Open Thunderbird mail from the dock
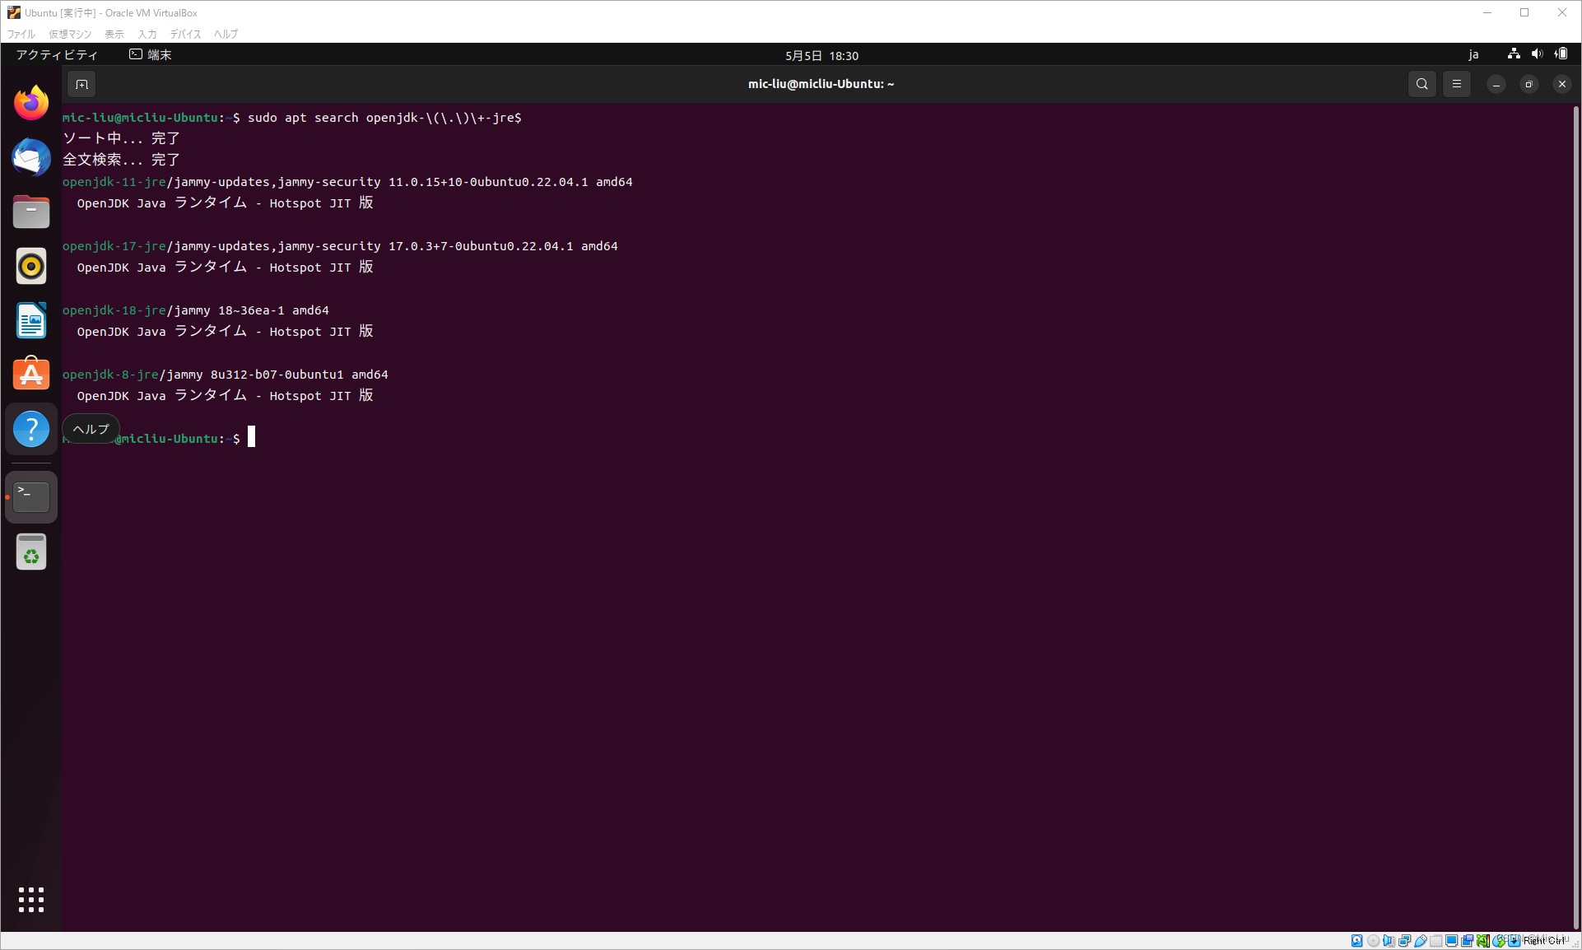The image size is (1582, 950). (x=31, y=157)
